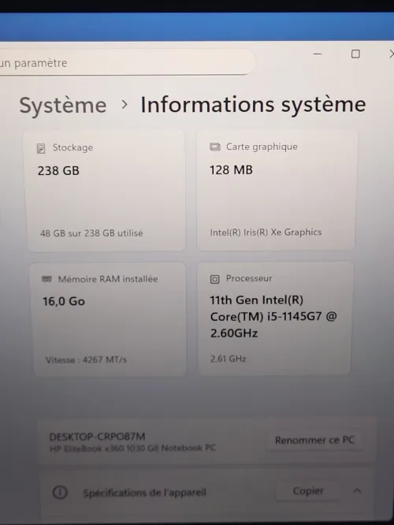Maximize the settings window
This screenshot has width=394, height=525.
[x=355, y=54]
